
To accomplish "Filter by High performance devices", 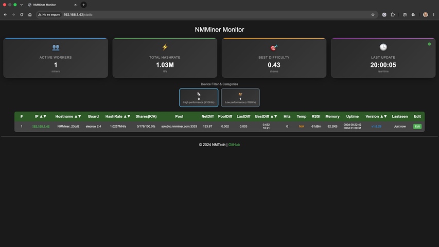I will coord(199,97).
